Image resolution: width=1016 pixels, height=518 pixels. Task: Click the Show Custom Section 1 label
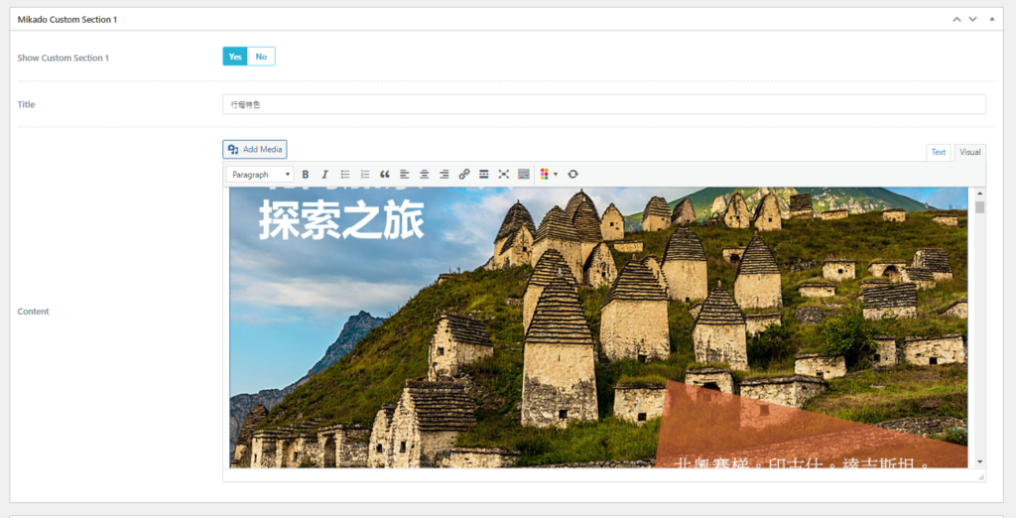(63, 58)
